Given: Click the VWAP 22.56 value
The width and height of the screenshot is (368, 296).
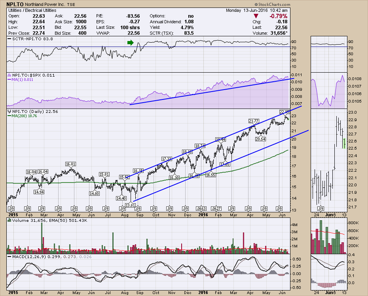Looking at the screenshot, I should coord(134,33).
